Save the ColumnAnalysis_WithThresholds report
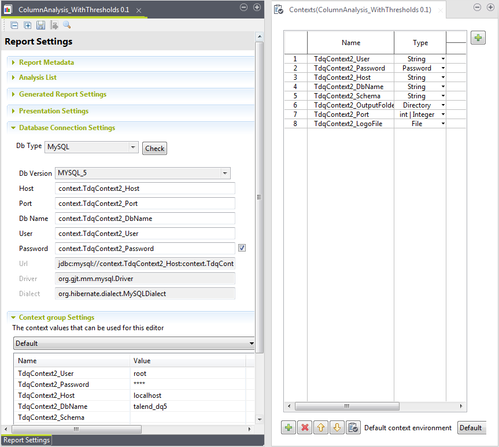499x447 pixels. (x=40, y=25)
